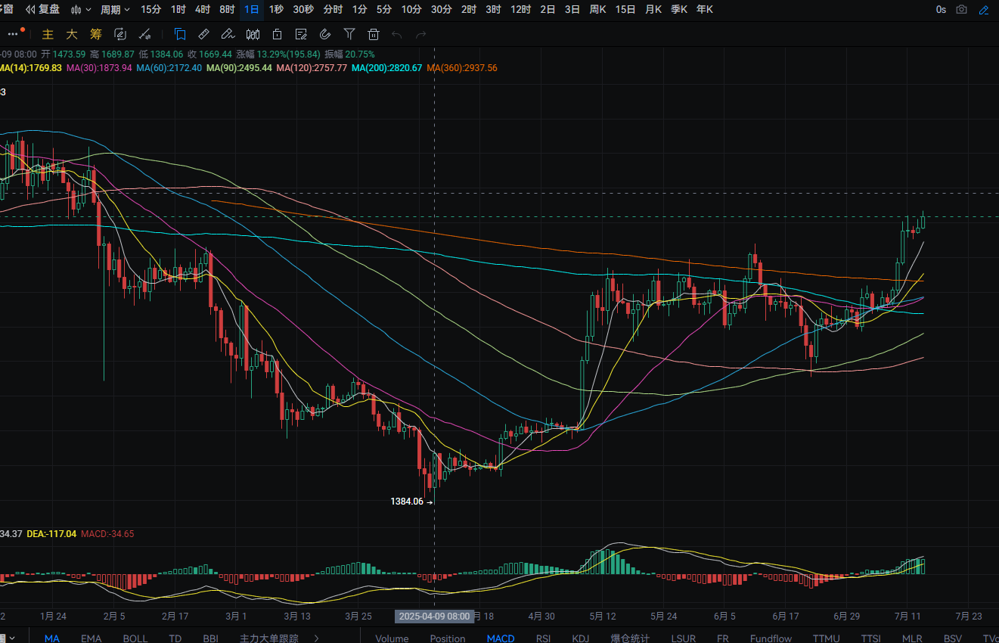Click the undo arrow icon
Viewport: 999px width, 643px height.
[x=397, y=34]
